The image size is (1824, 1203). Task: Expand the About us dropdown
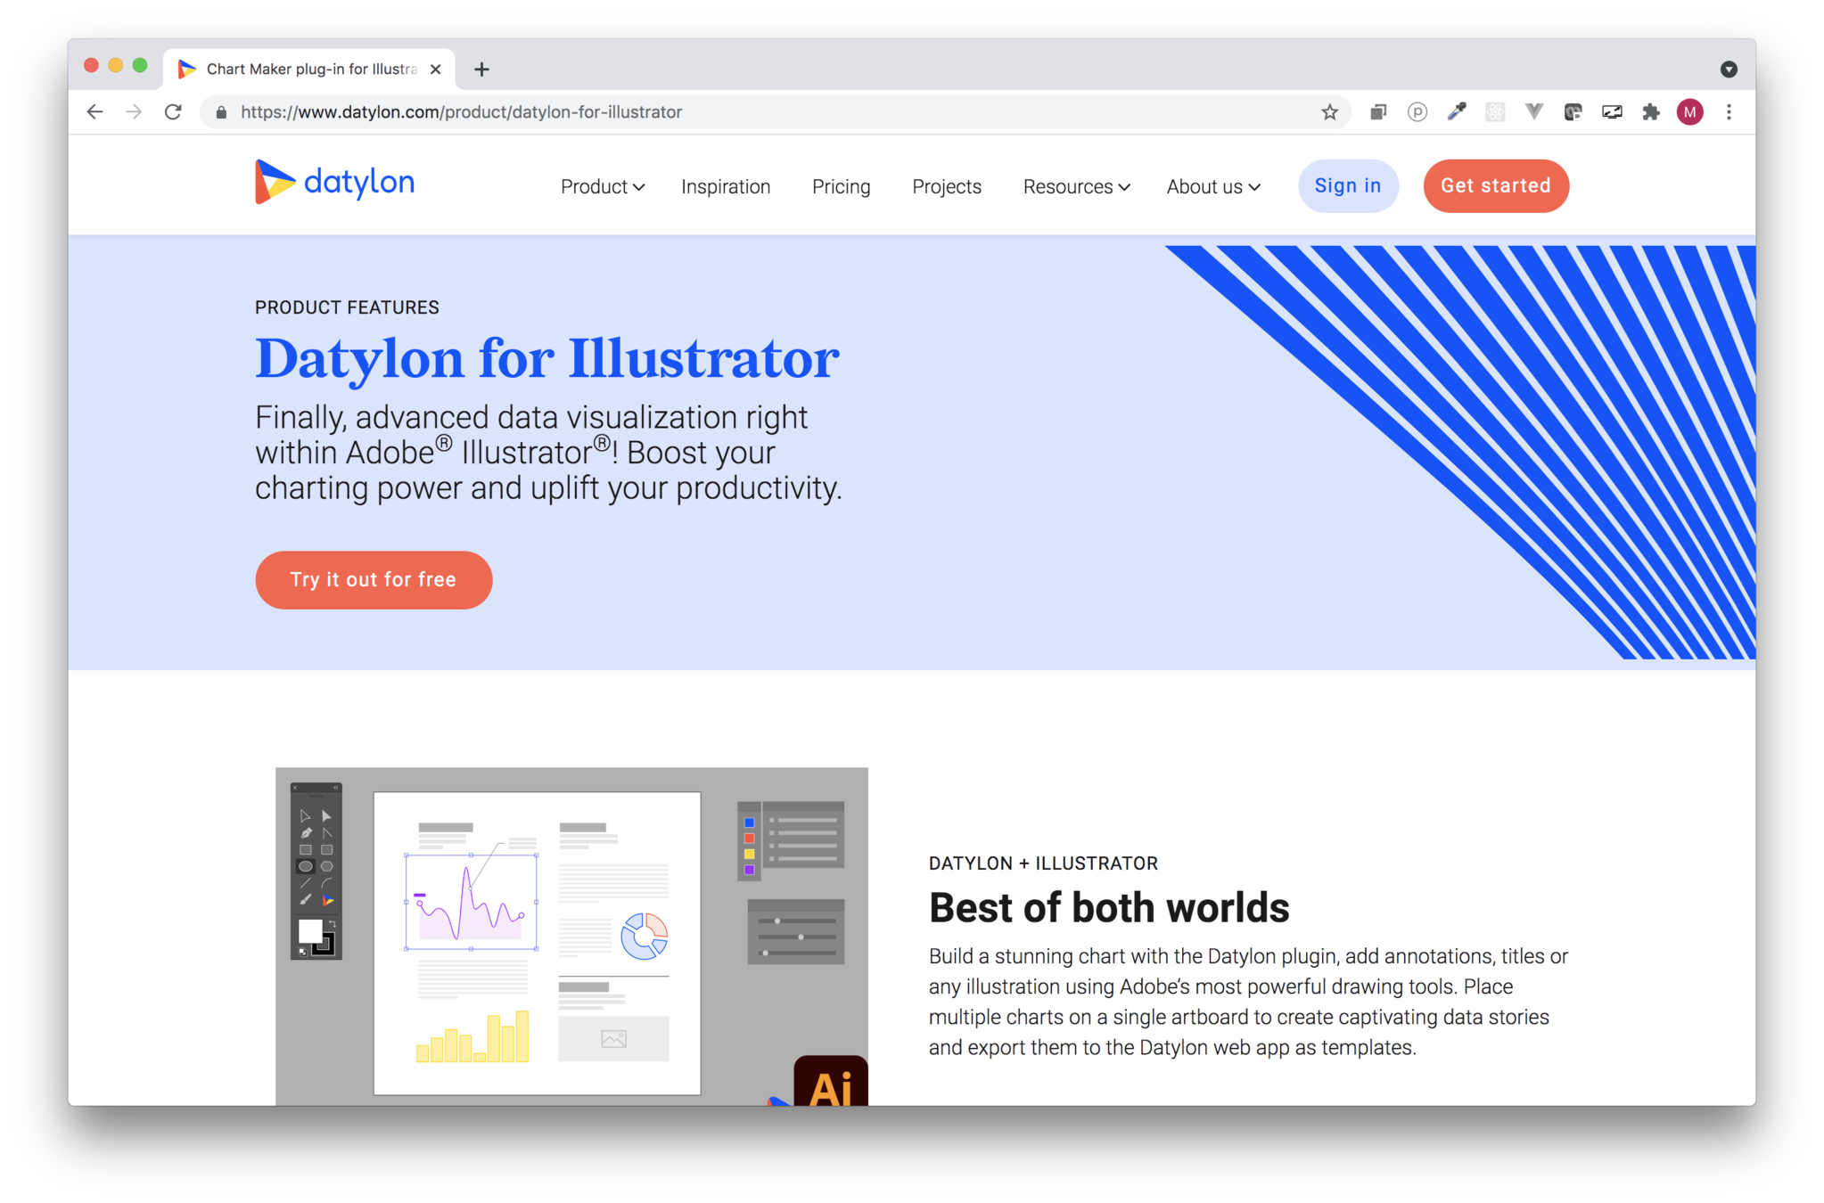click(1212, 187)
